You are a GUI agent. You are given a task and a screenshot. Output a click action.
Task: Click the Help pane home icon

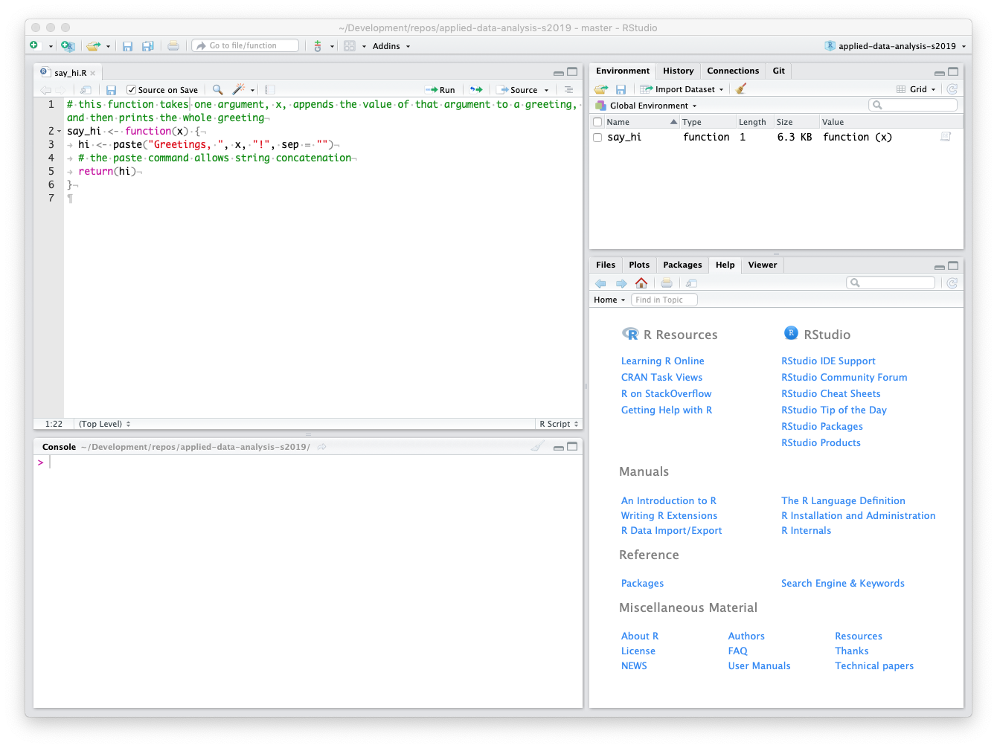(641, 283)
